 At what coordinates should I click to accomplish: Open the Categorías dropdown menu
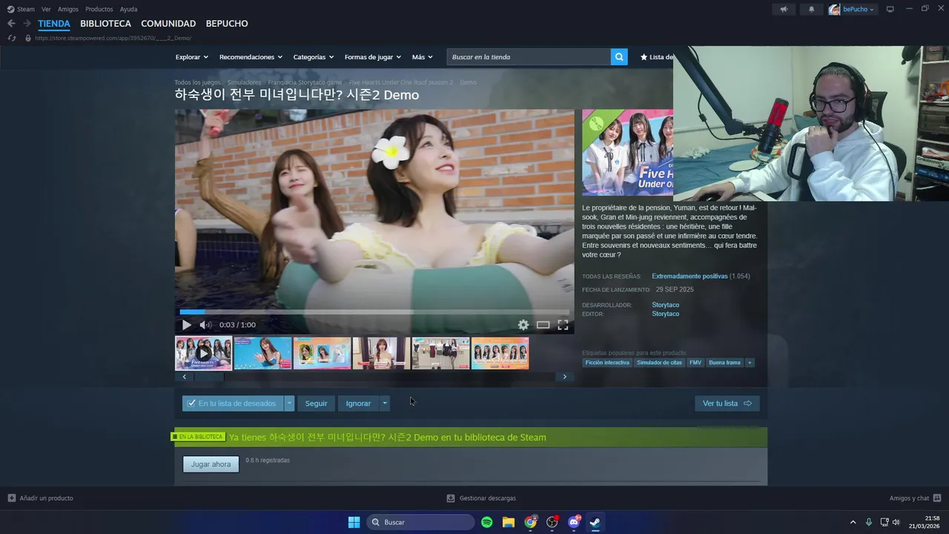(x=313, y=57)
